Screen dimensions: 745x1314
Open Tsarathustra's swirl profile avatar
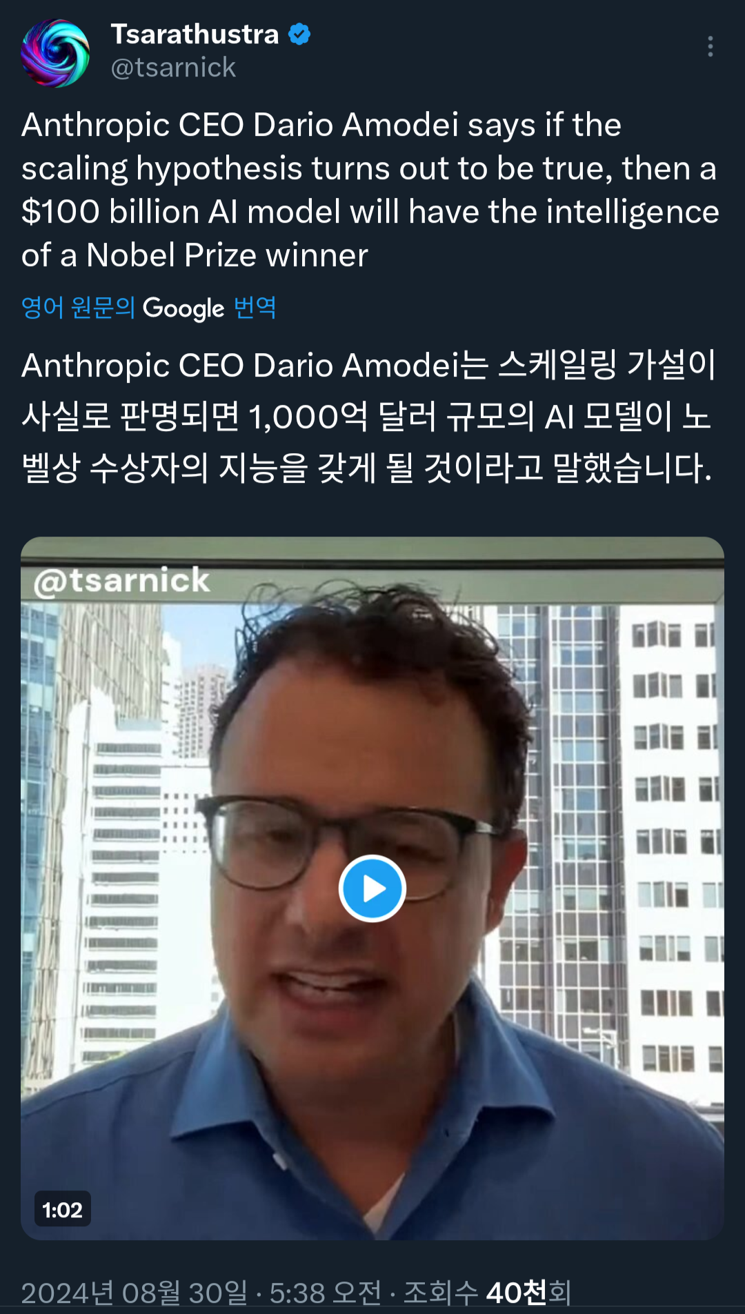(x=55, y=53)
